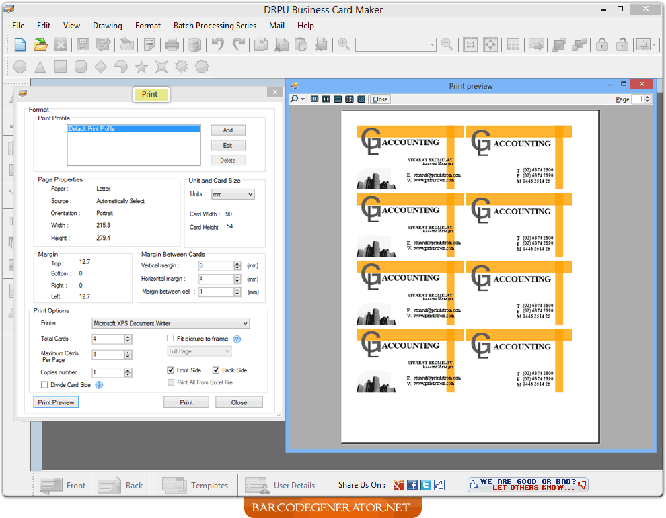
Task: Adjust the Maximum Cards Per Page spinner arrows
Action: coord(128,354)
